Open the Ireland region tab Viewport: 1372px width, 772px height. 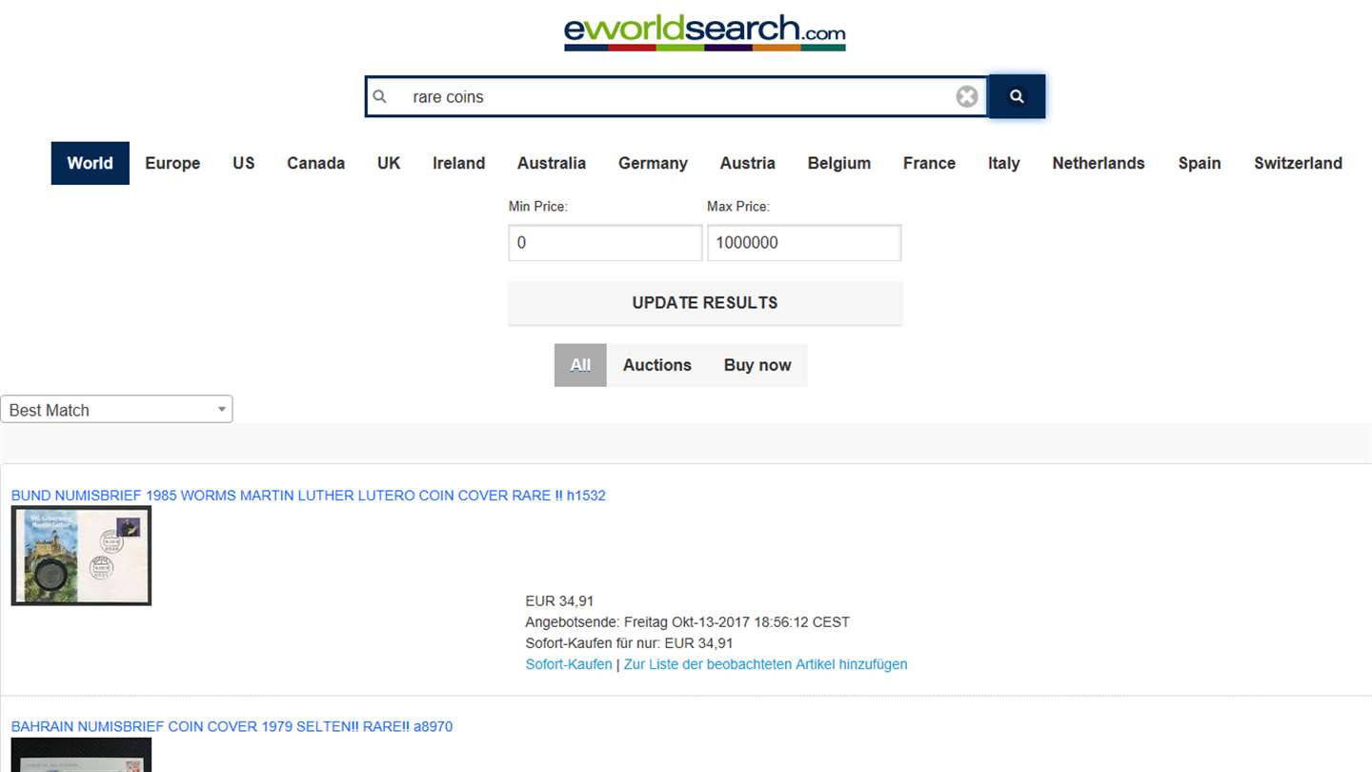(x=458, y=163)
